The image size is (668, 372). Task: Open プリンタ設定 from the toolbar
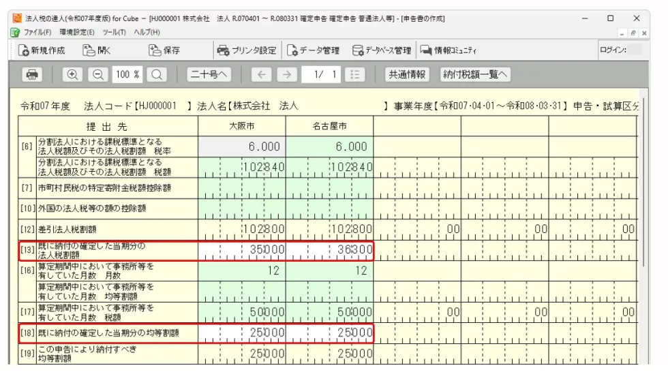[247, 50]
